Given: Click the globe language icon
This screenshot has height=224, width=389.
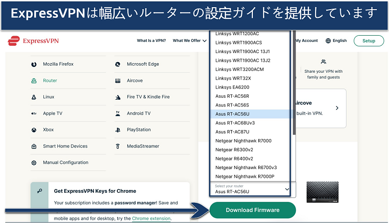Looking at the screenshot, I should click(328, 41).
